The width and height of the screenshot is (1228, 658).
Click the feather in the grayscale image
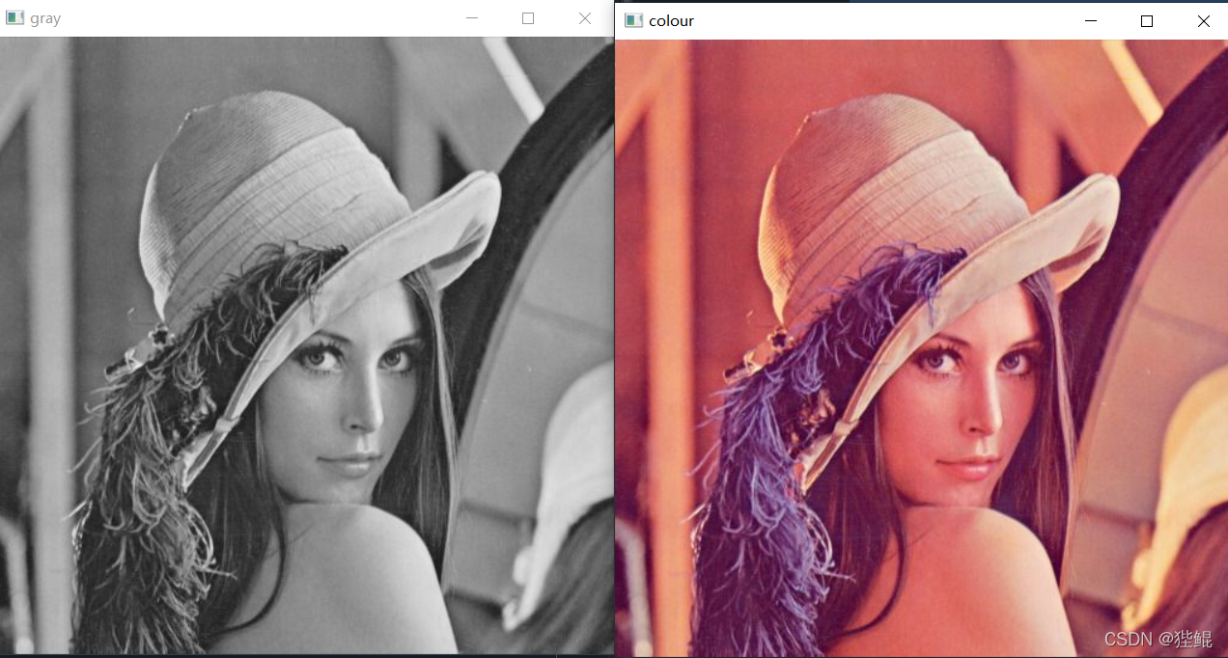(x=164, y=434)
